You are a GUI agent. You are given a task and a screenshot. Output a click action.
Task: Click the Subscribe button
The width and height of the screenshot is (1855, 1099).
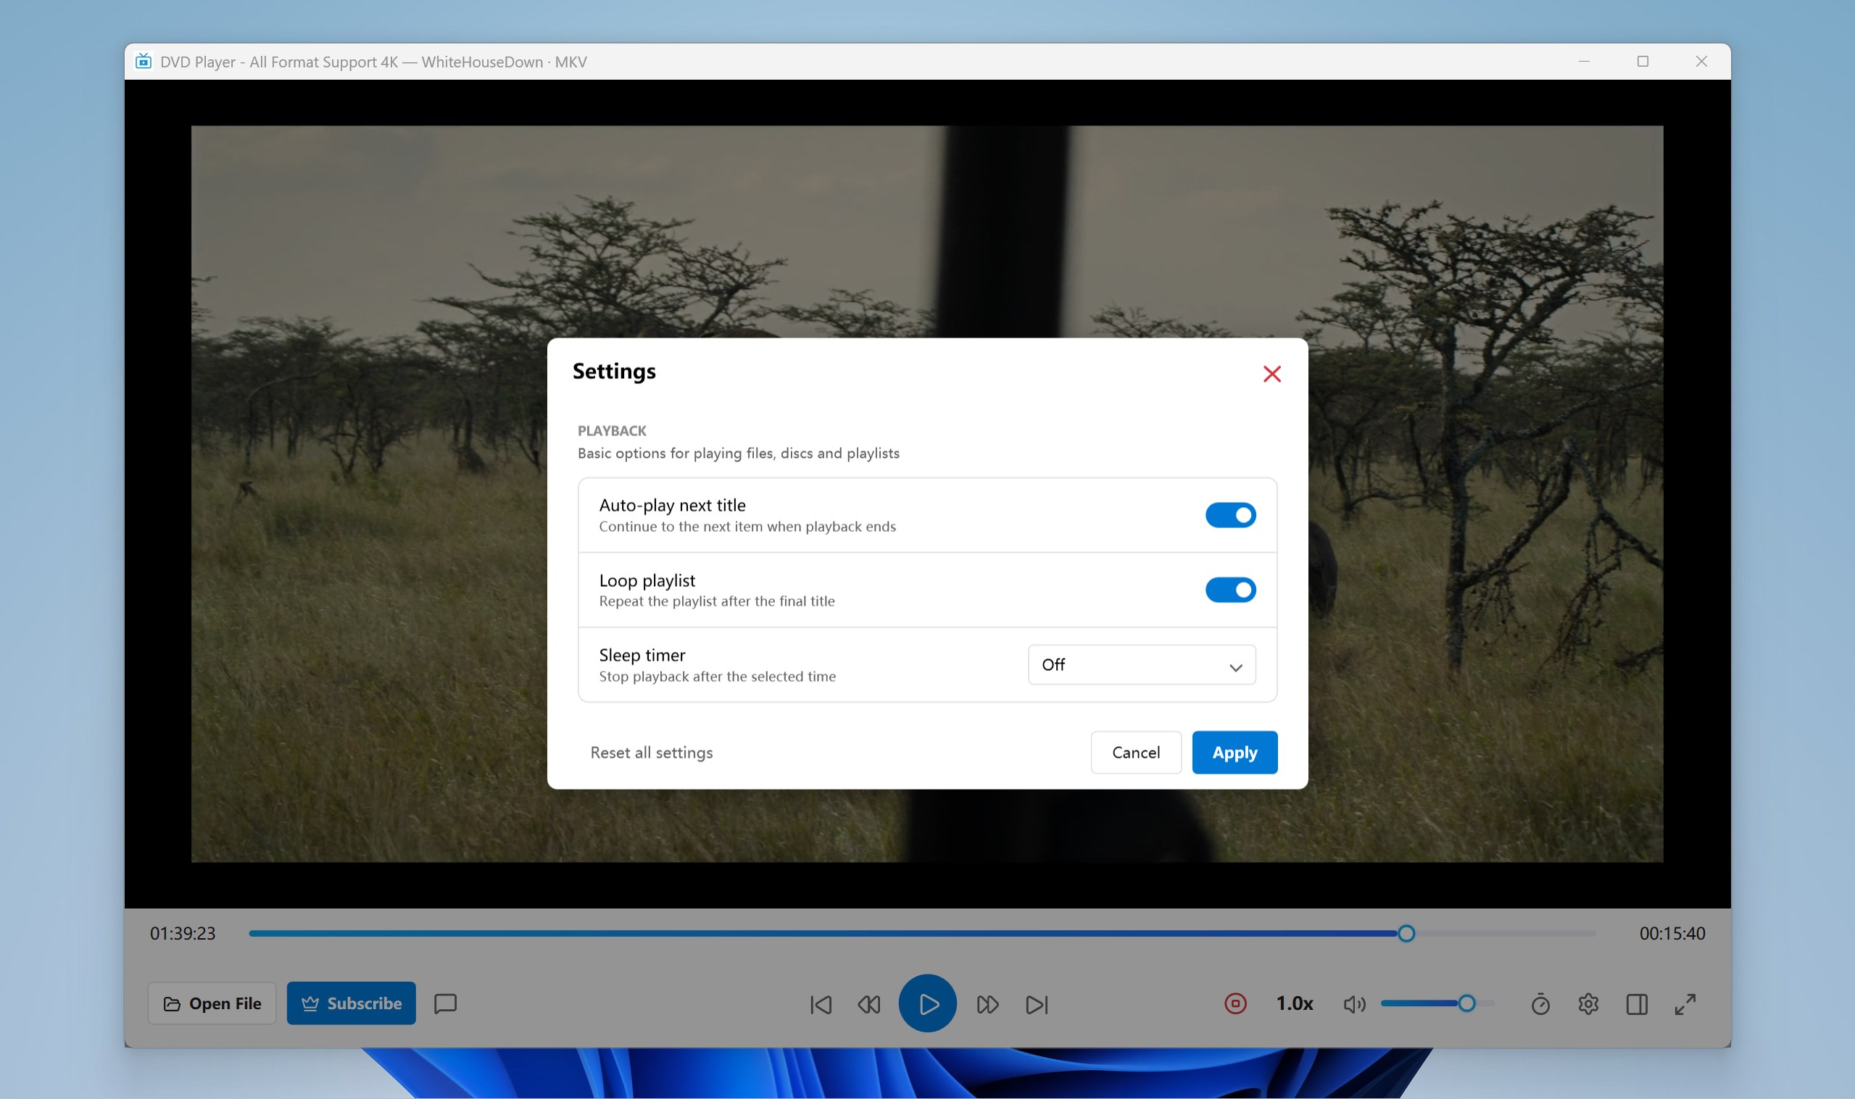[351, 1003]
